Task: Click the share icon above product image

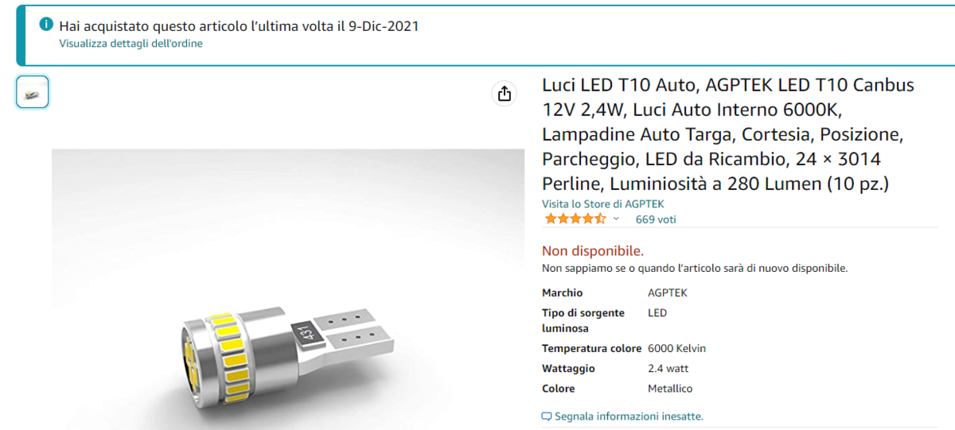Action: 504,94
